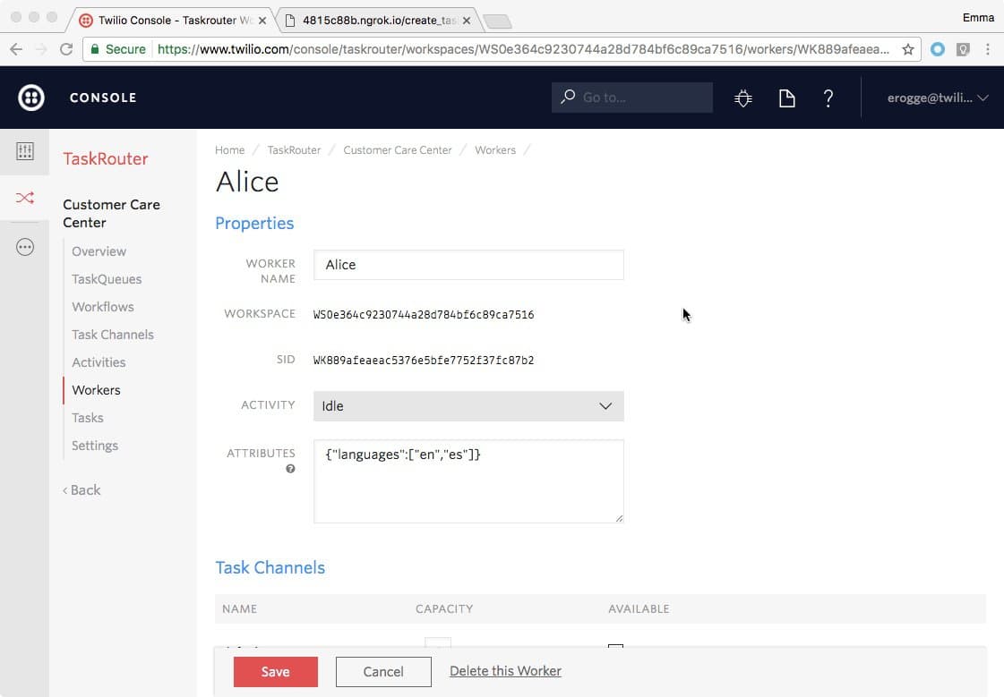Open the help question mark icon

[x=828, y=98]
